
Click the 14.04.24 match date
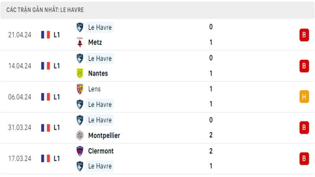(20, 66)
